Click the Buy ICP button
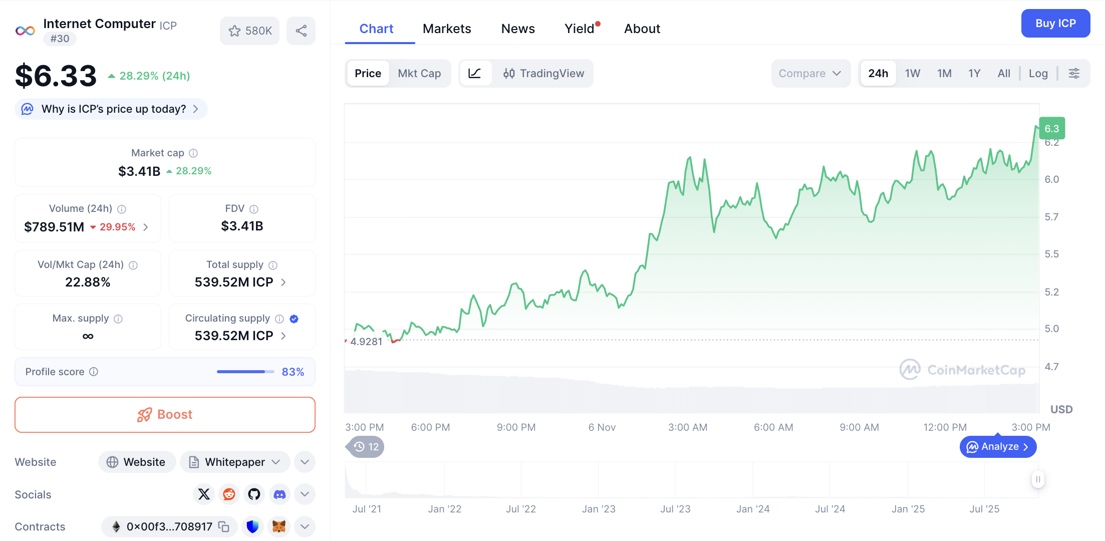The width and height of the screenshot is (1105, 541). 1055,24
